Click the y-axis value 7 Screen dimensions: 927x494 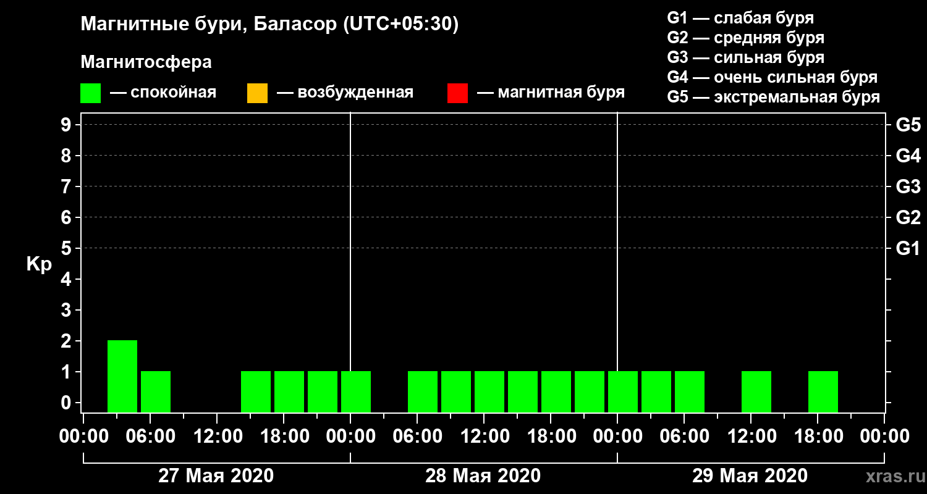coord(67,186)
